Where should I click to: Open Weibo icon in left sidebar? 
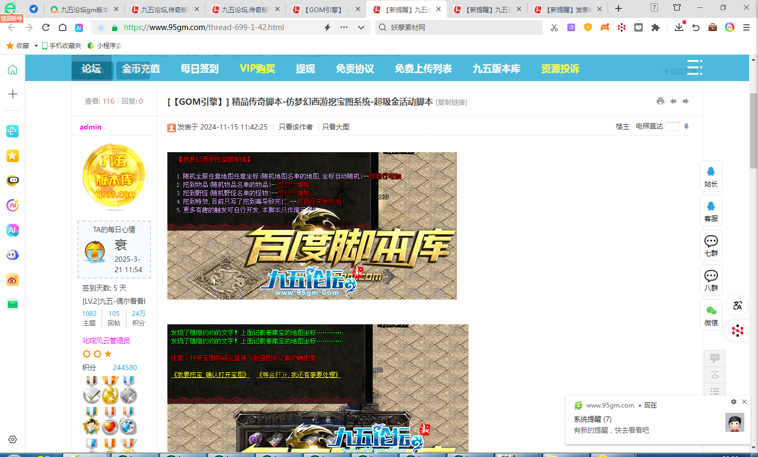pos(13,280)
